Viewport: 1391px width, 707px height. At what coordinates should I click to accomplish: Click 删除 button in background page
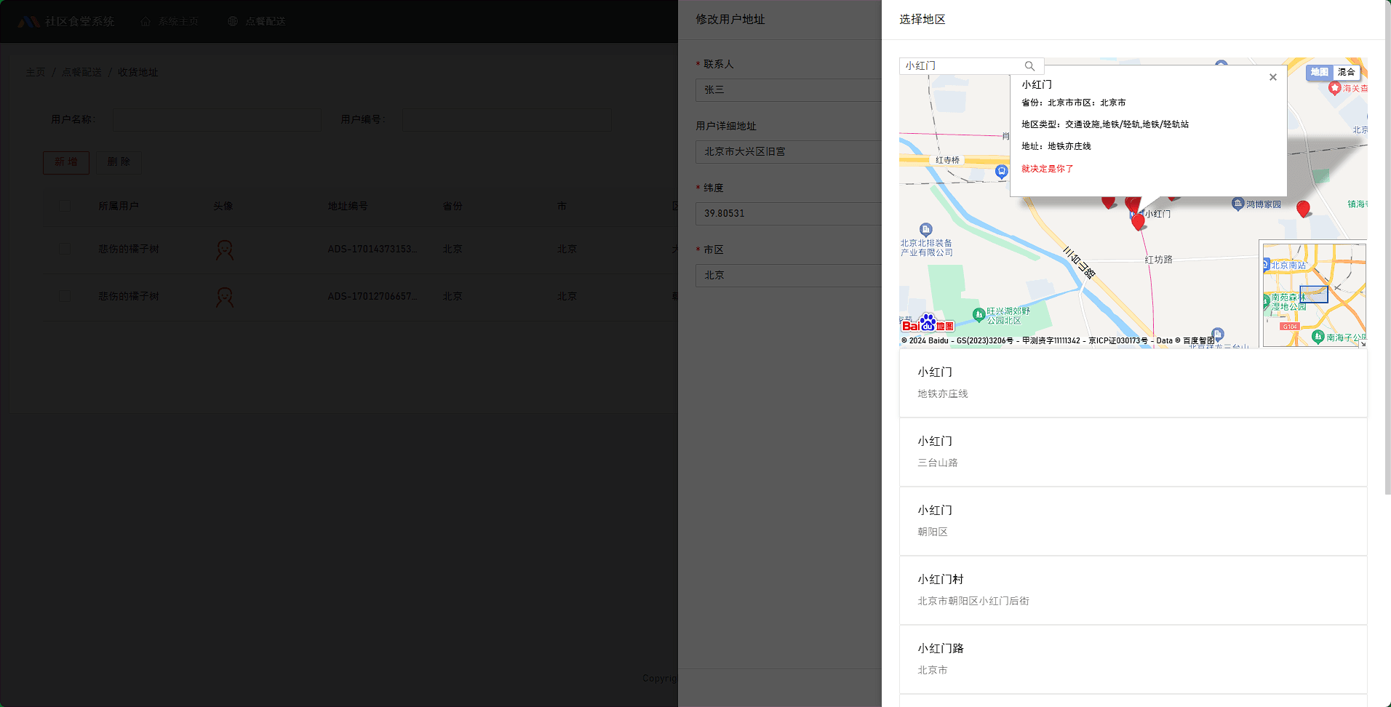coord(119,162)
